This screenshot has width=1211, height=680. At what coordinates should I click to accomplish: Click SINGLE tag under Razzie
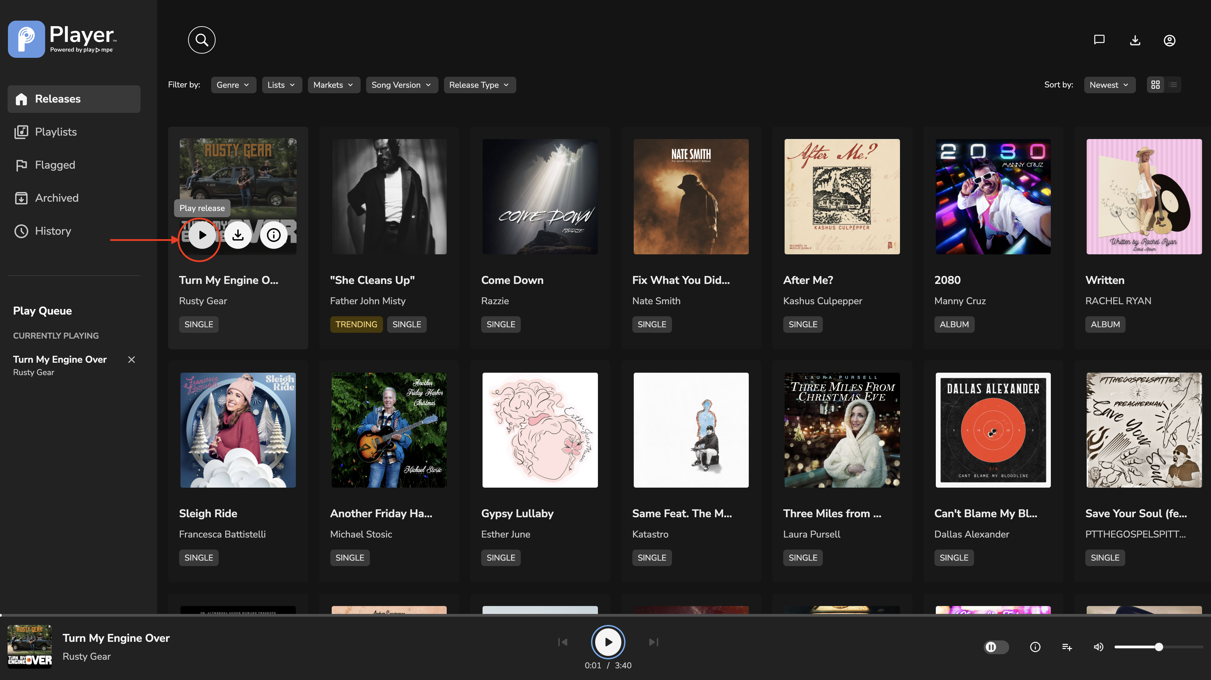[x=501, y=325]
